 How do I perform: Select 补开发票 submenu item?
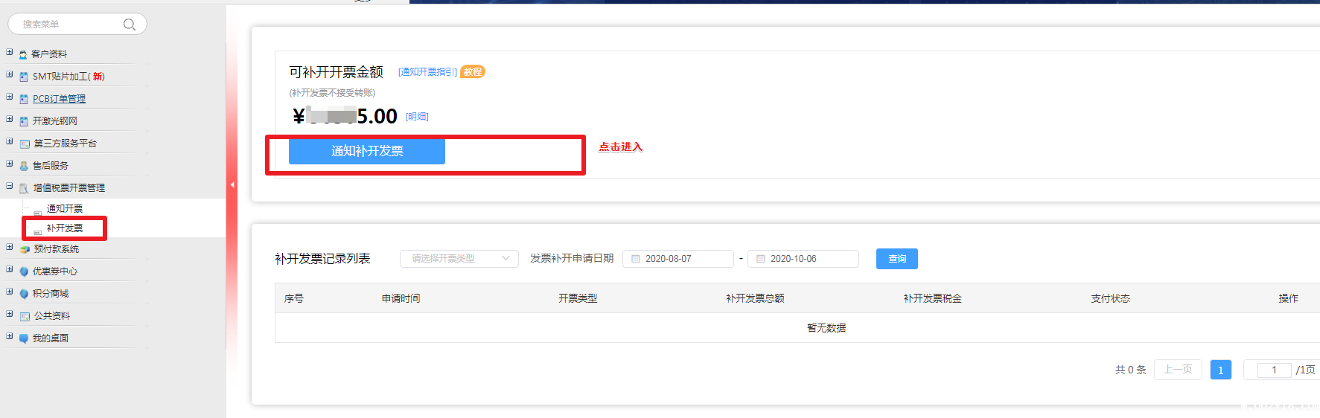click(65, 228)
